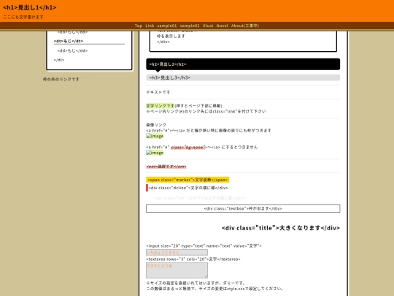Click the large div class="title" text

click(281, 228)
